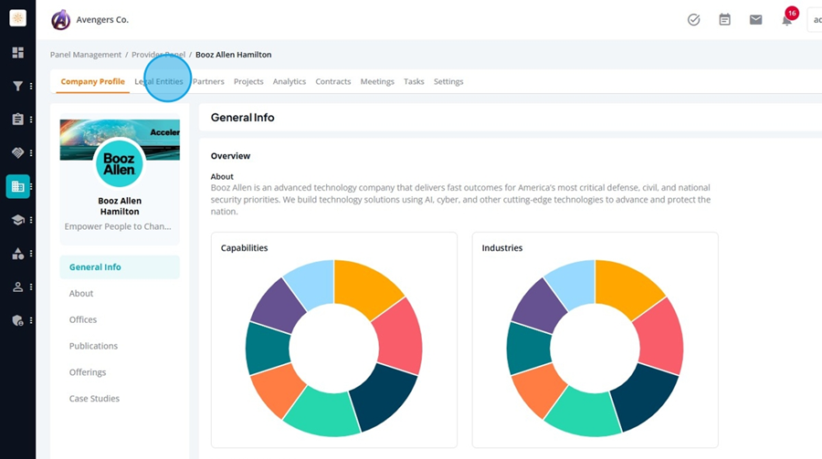
Task: Switch to the Settings tab
Action: [x=448, y=82]
